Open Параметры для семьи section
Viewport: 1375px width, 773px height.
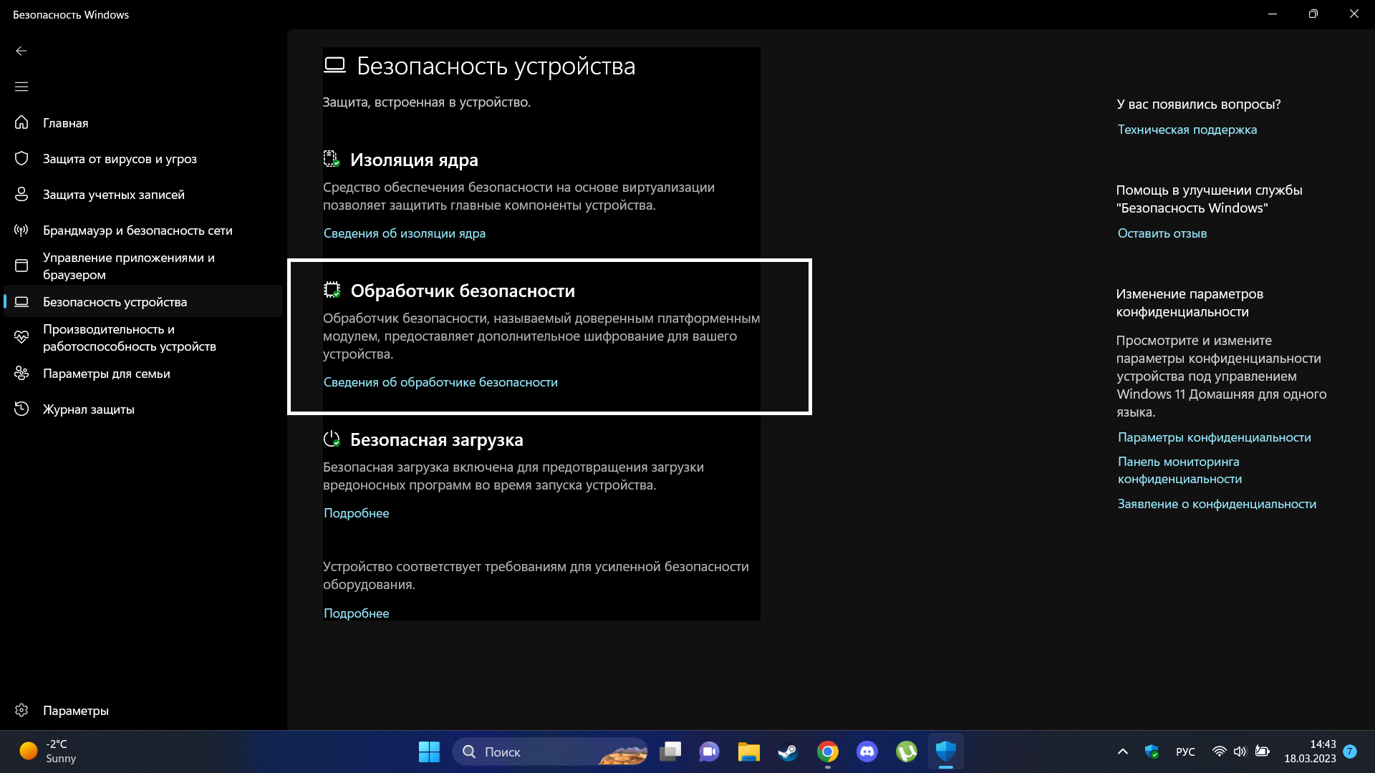tap(143, 373)
